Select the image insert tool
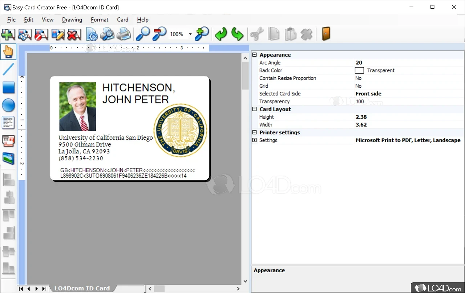Image resolution: width=465 pixels, height=293 pixels. point(8,158)
